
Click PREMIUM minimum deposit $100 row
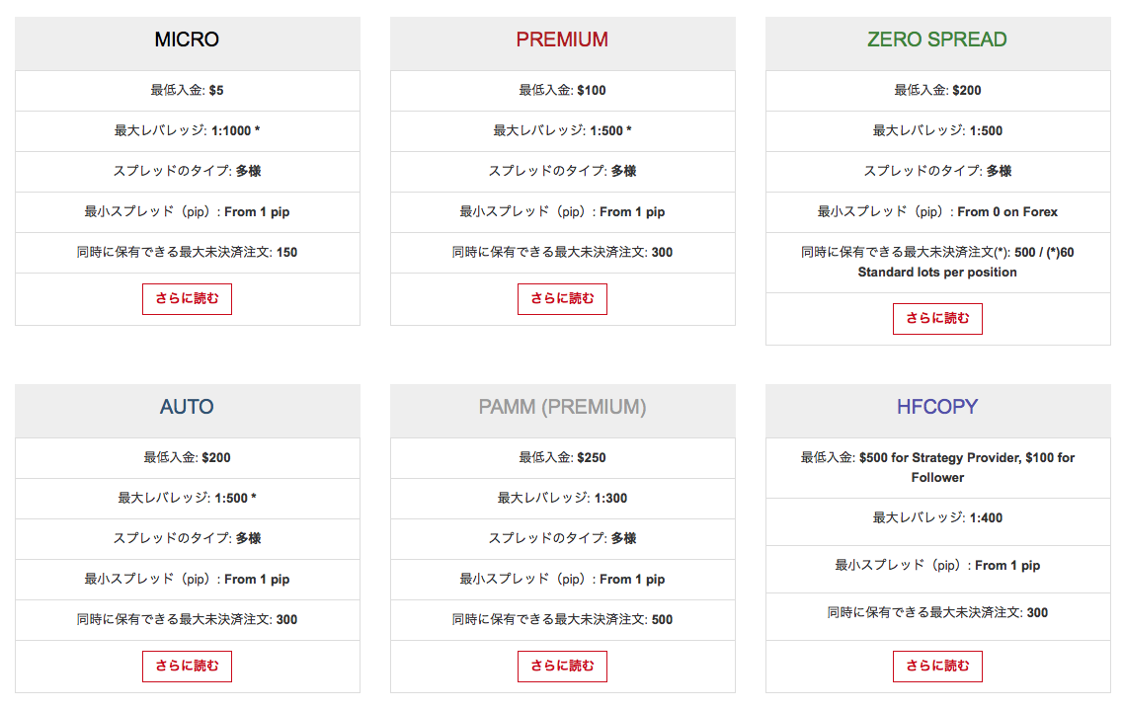(x=563, y=90)
